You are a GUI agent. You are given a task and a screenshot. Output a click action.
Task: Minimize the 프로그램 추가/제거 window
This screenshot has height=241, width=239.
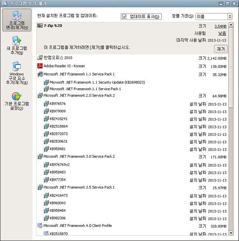pos(221,3)
